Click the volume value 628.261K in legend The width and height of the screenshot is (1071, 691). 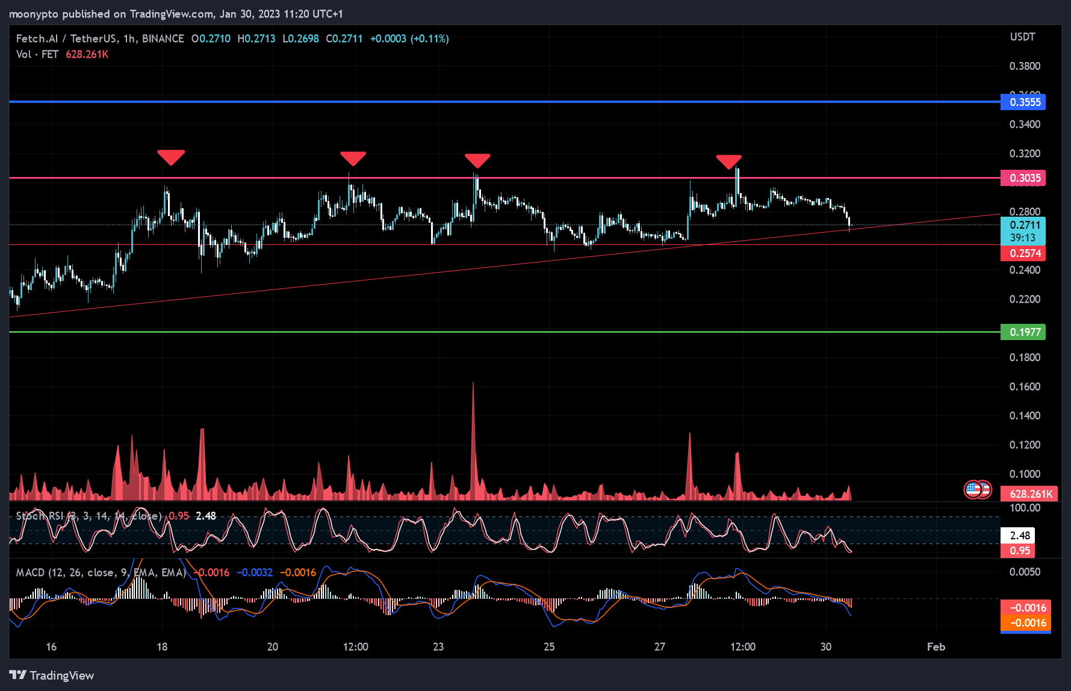[x=87, y=54]
